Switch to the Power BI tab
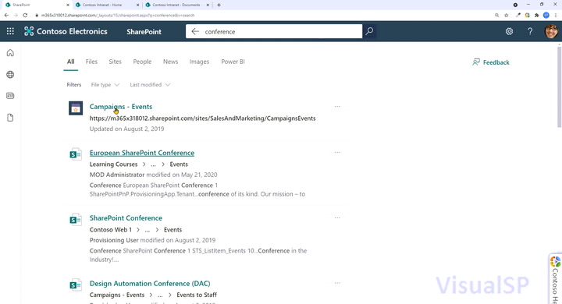The height and width of the screenshot is (304, 562). (233, 62)
